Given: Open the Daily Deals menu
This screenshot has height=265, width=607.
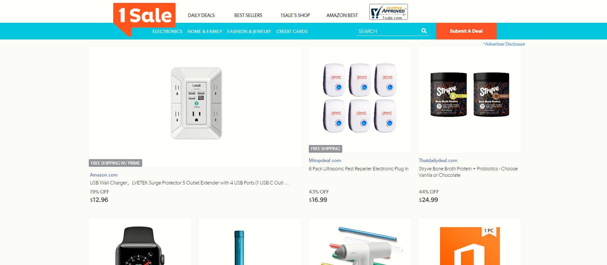Looking at the screenshot, I should (x=201, y=15).
